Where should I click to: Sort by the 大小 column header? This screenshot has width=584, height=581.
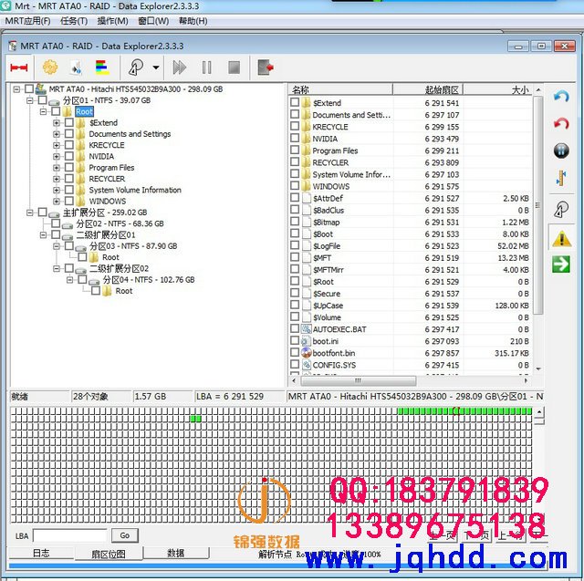(x=497, y=89)
